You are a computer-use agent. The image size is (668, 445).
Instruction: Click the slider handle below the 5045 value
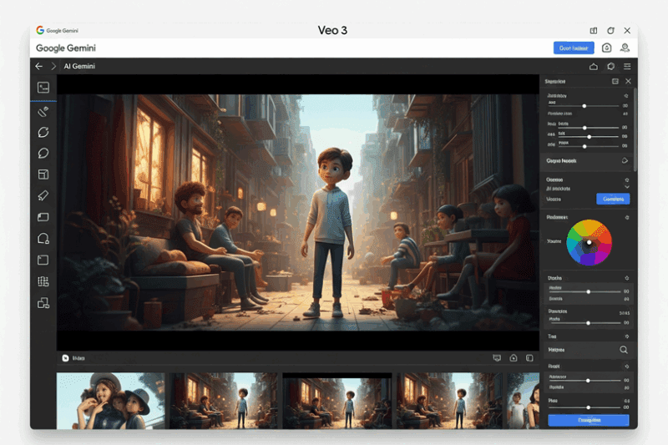588,323
